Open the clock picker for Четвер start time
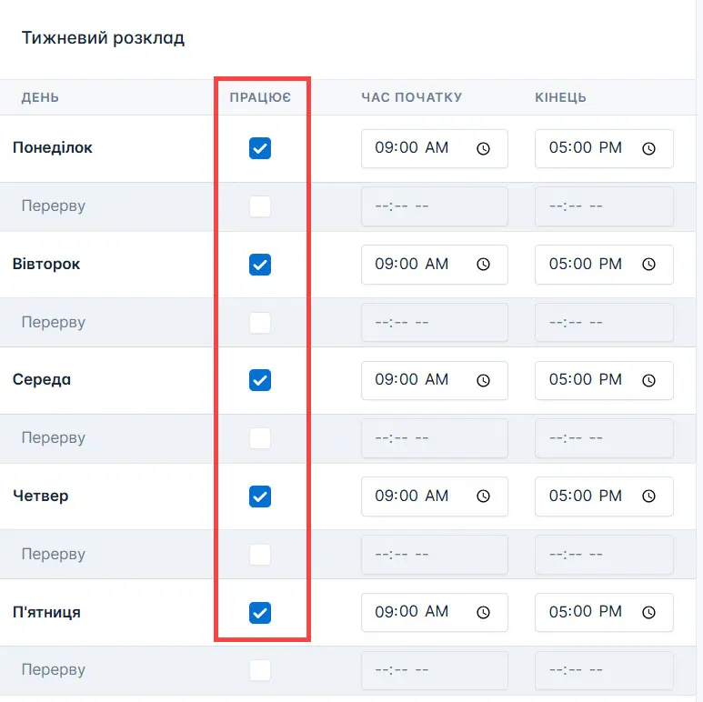This screenshot has height=702, width=703. coord(483,496)
